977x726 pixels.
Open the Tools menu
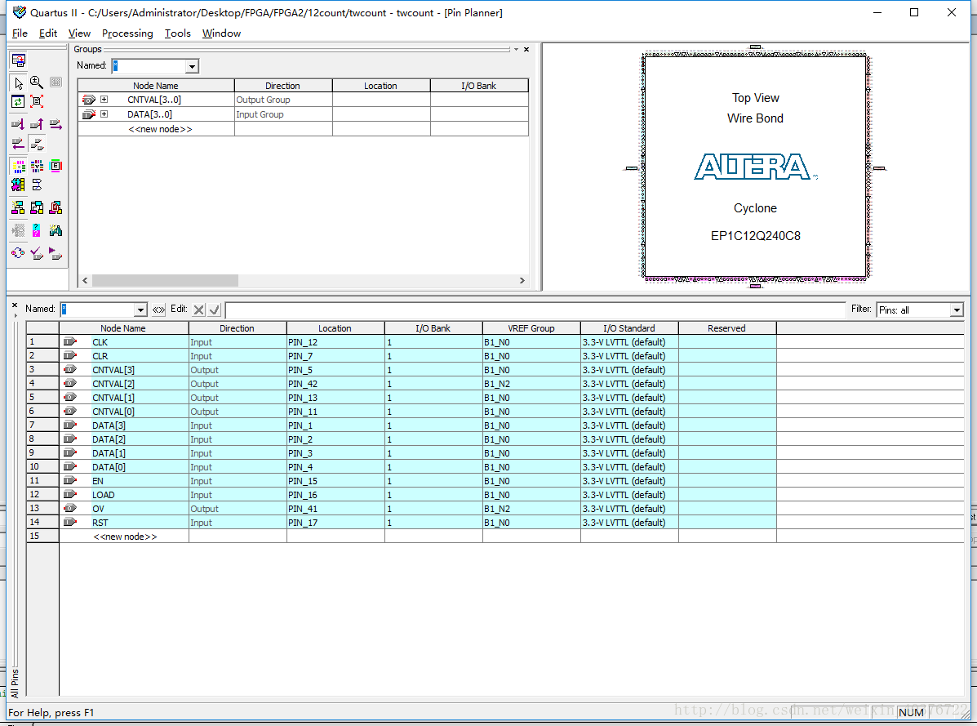point(178,33)
